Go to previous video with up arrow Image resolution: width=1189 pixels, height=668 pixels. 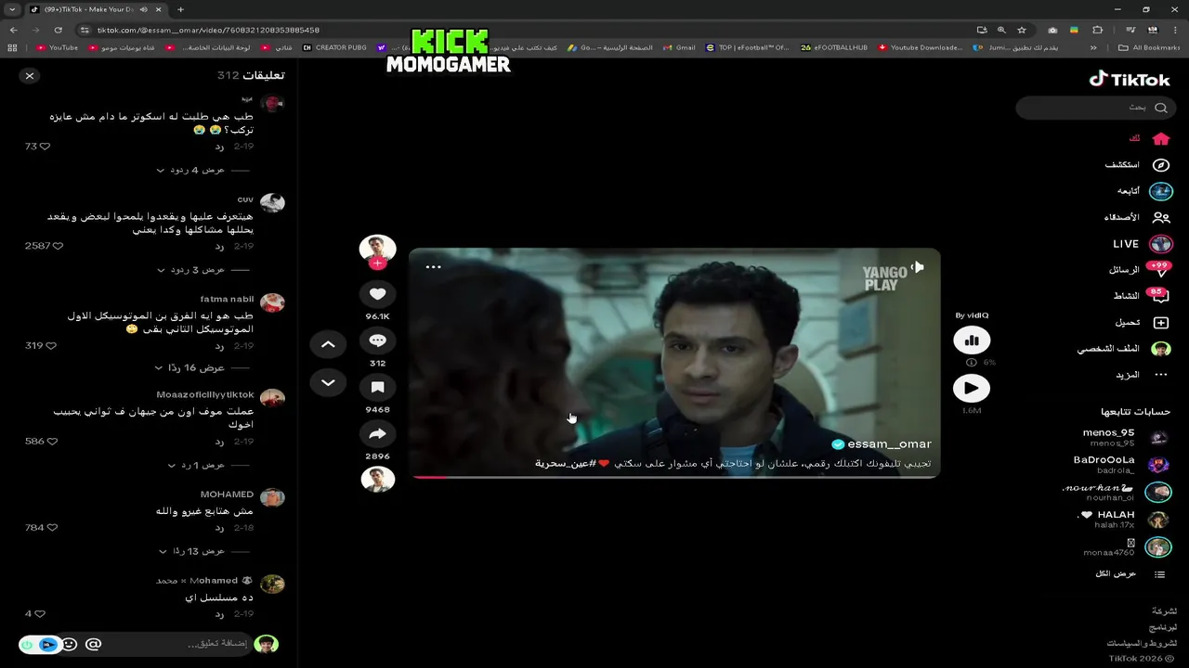tap(328, 344)
